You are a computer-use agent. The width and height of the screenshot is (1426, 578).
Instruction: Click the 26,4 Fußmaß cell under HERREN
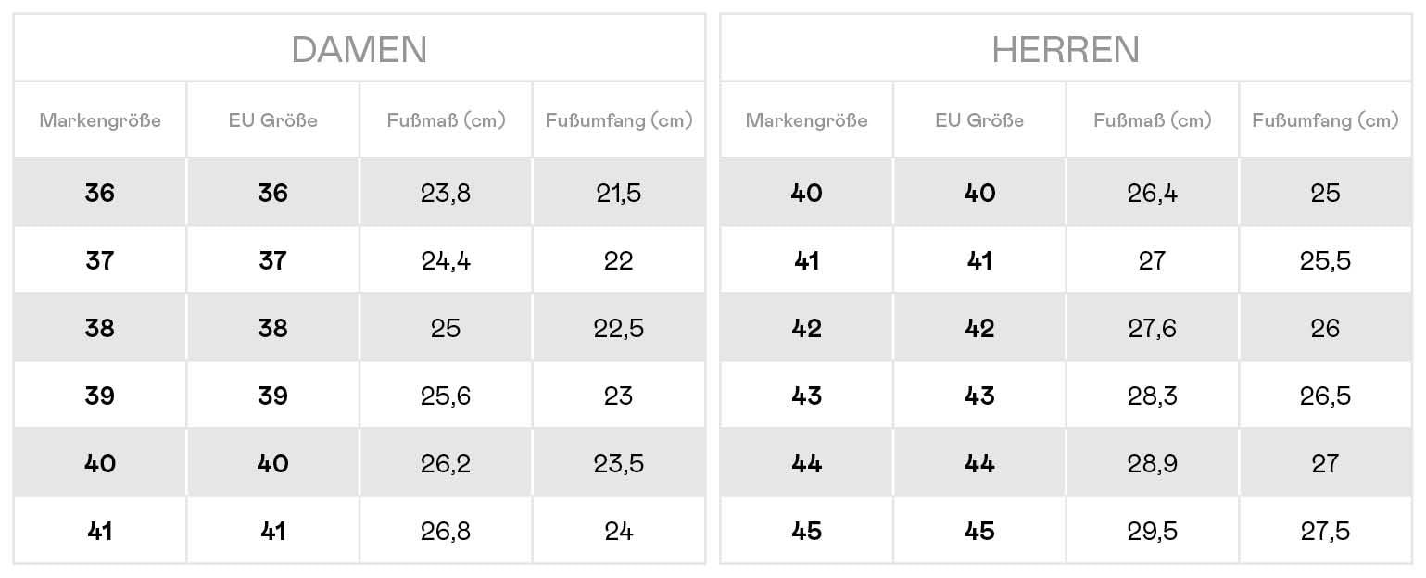pos(1152,193)
